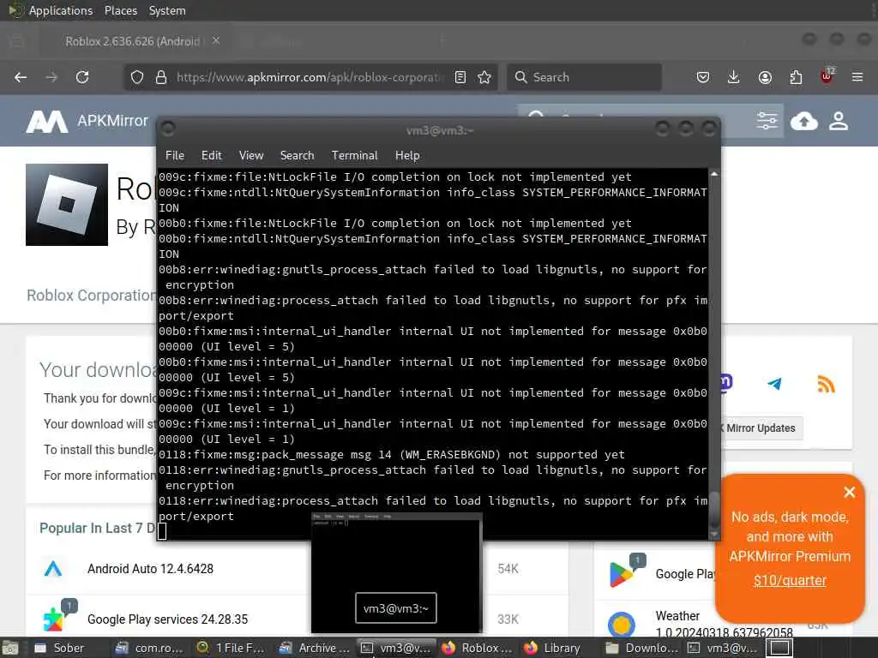Click the show desktop taskbar icon
The width and height of the screenshot is (878, 658).
tap(9, 649)
